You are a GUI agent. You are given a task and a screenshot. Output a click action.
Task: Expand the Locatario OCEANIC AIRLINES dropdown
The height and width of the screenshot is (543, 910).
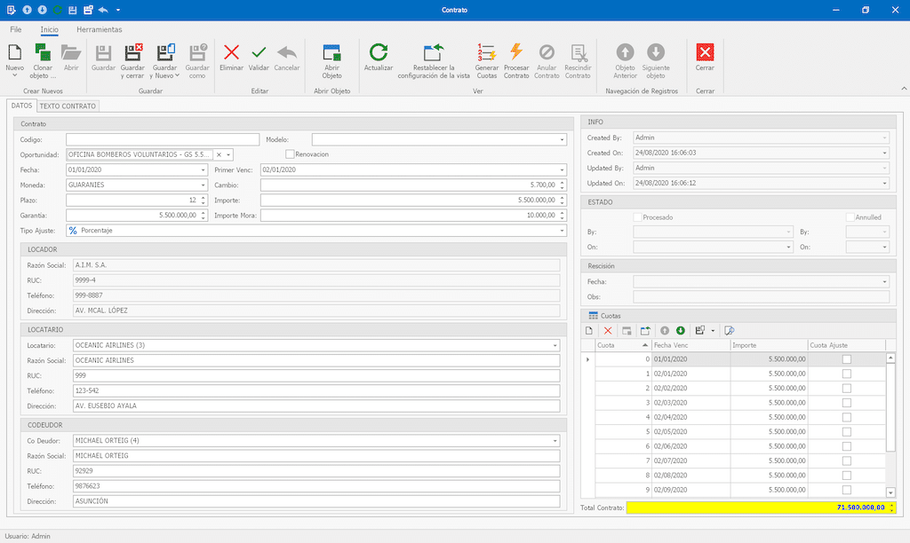point(555,345)
